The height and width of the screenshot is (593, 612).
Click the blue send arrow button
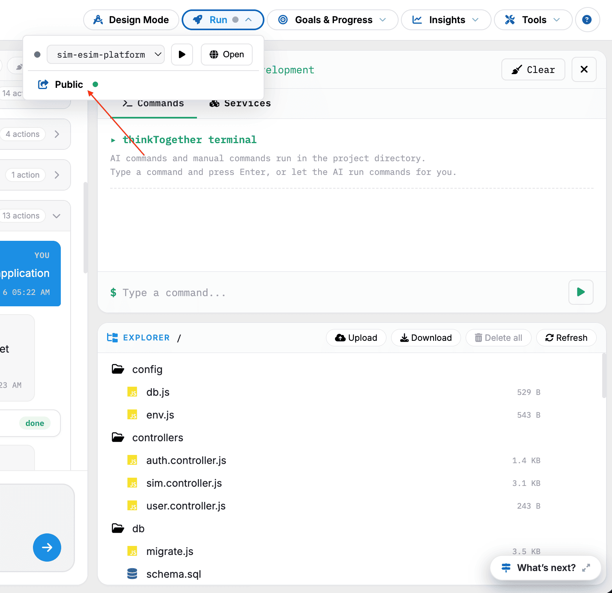pos(47,548)
